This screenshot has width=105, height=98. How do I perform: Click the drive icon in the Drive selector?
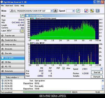coord(11,11)
